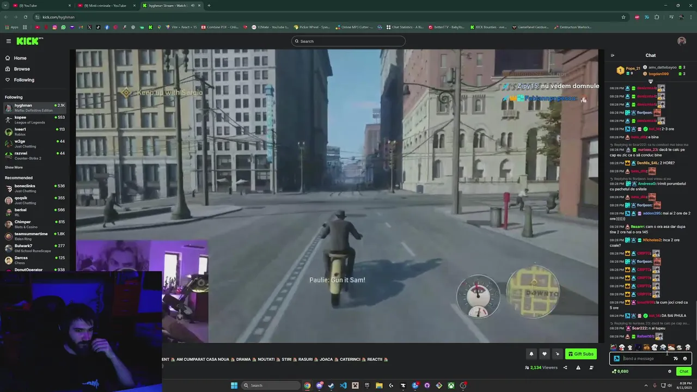Click the Gift Subs button
This screenshot has width=697, height=392.
(581, 354)
